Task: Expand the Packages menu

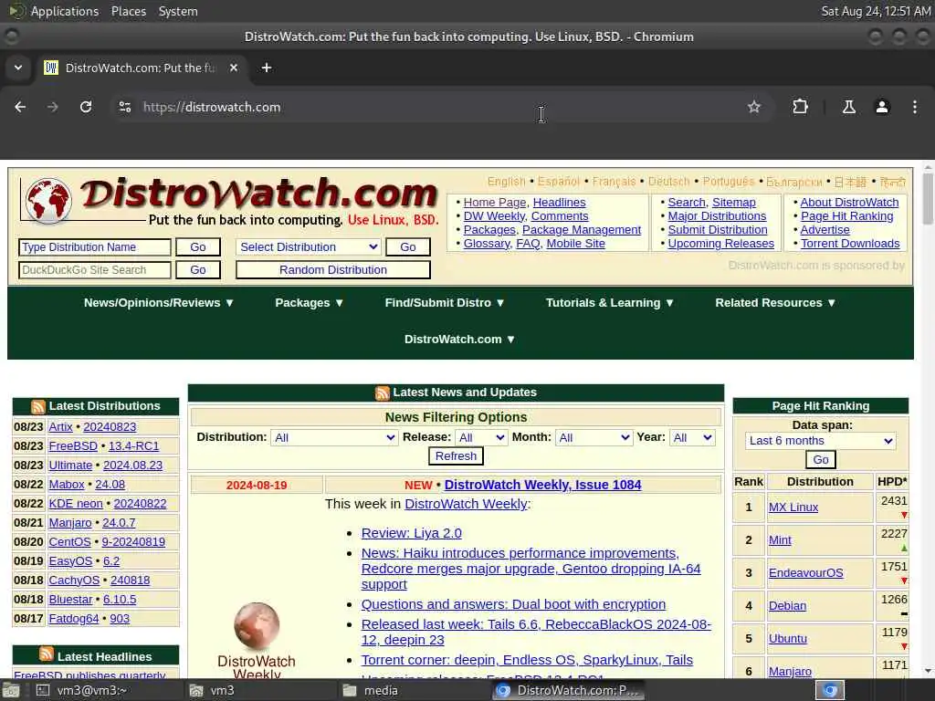Action: point(309,303)
